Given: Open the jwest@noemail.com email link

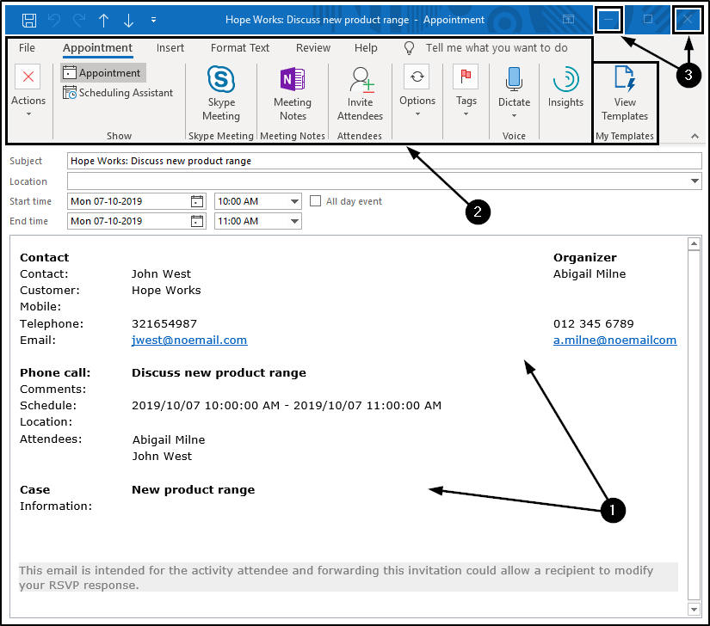Looking at the screenshot, I should 189,341.
